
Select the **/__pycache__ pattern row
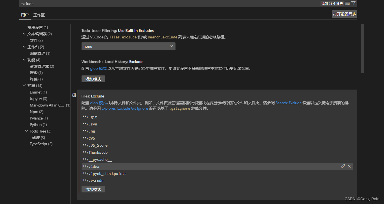coord(217,159)
